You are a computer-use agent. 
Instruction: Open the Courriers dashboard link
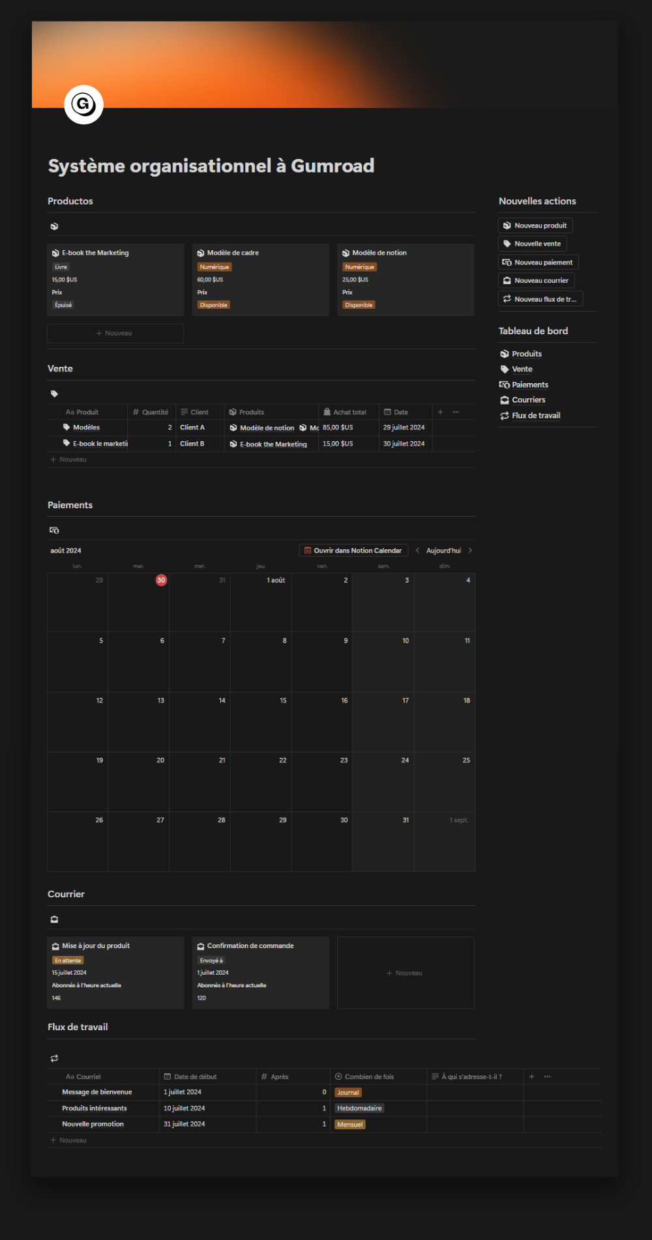(529, 400)
